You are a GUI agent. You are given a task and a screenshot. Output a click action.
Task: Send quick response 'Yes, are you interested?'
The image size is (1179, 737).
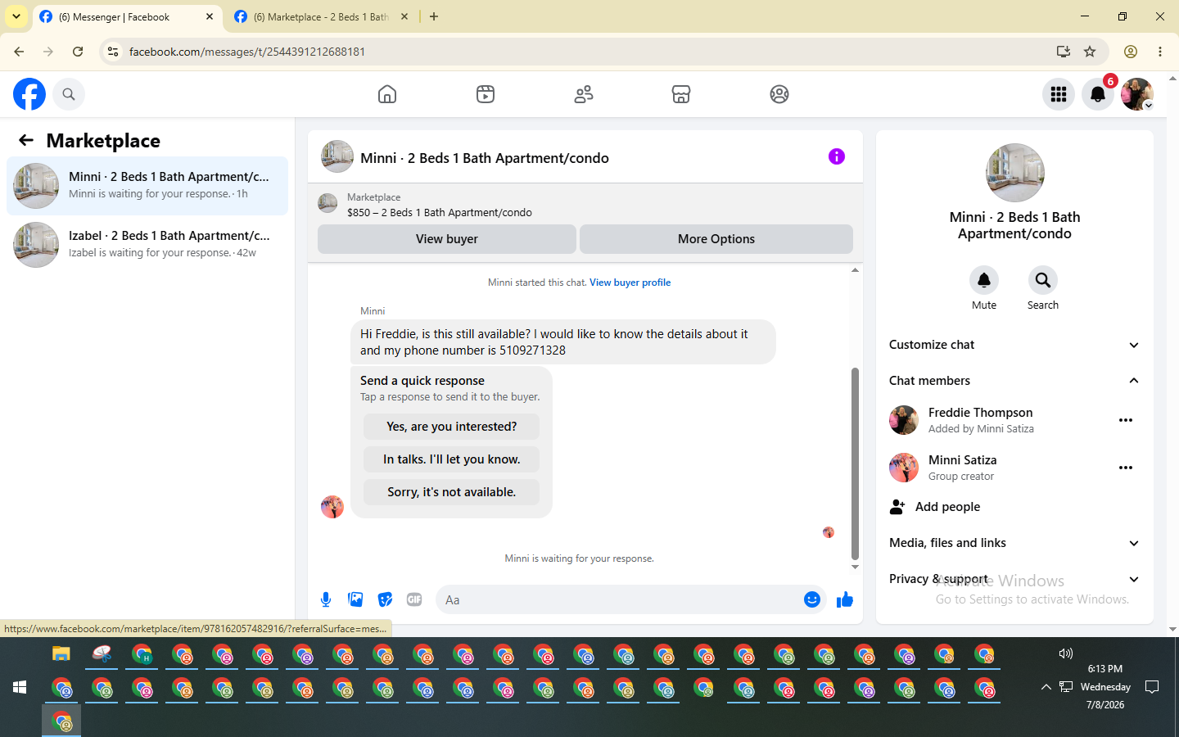452,427
